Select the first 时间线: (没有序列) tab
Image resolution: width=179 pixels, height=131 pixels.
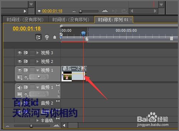coord(25,20)
